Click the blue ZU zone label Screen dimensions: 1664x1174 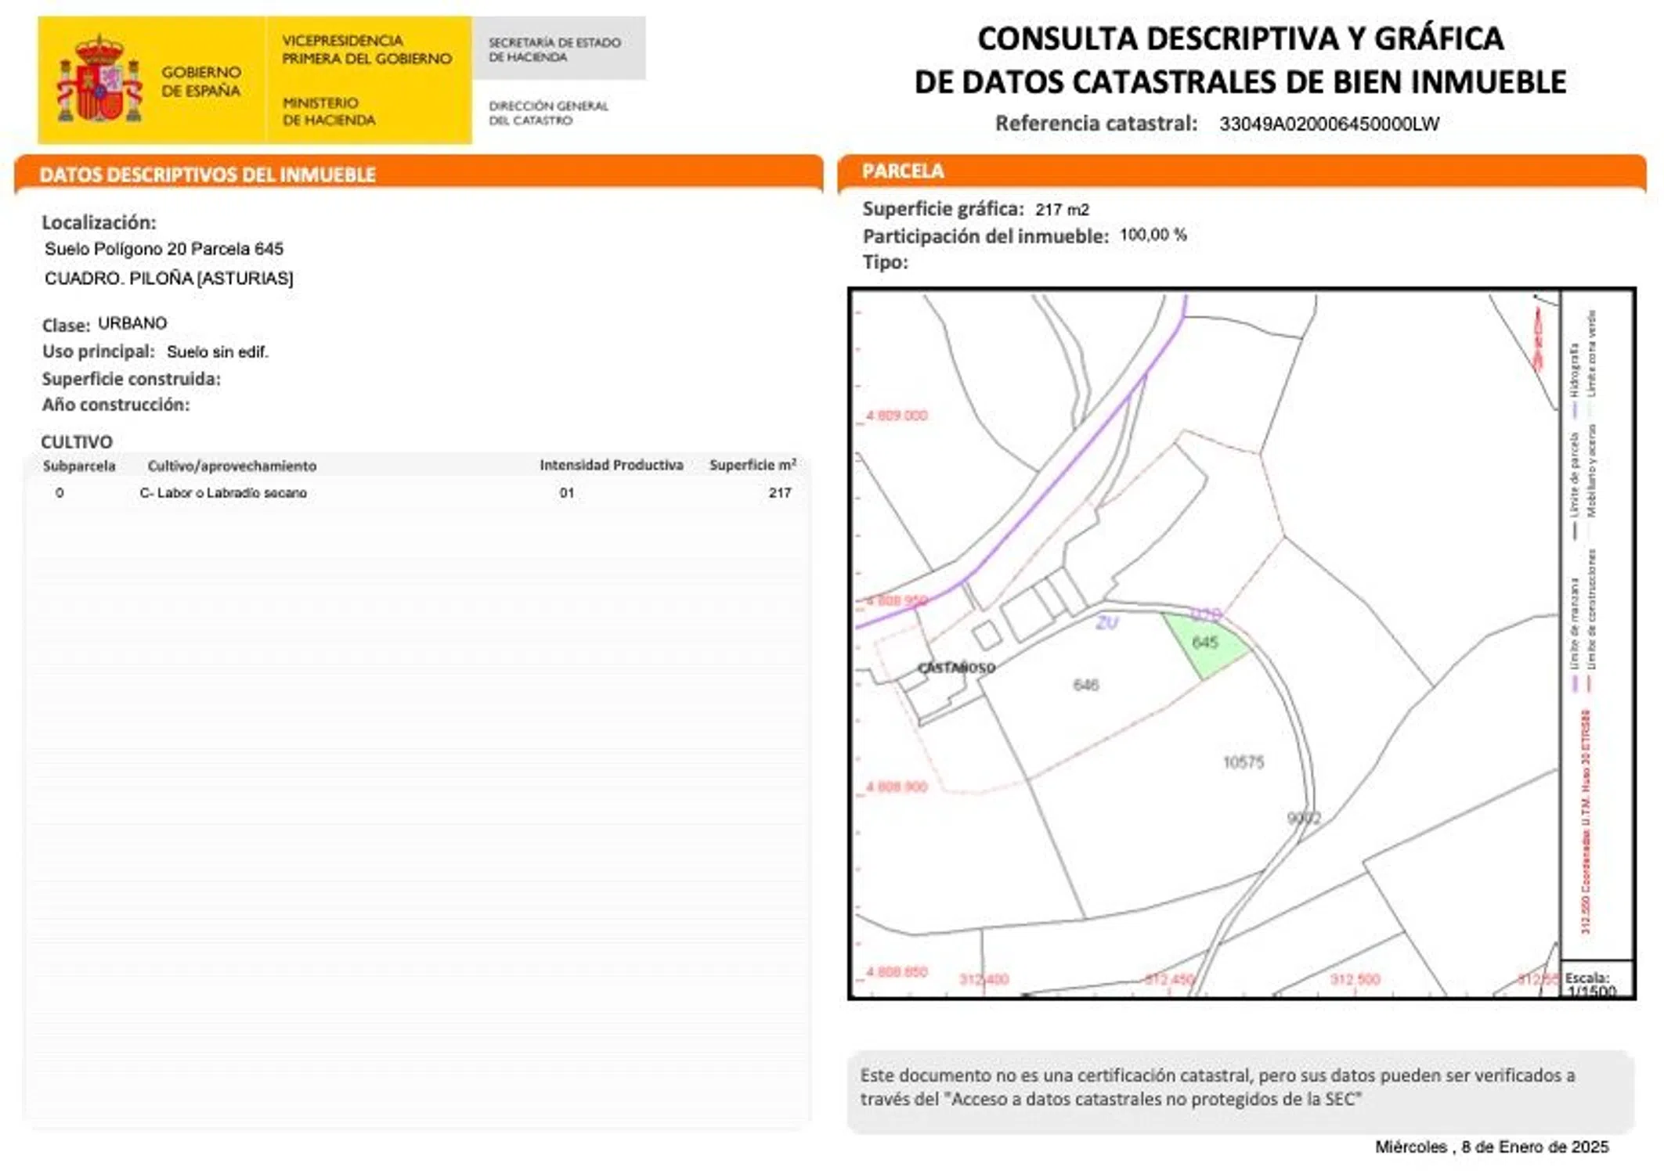[1106, 623]
